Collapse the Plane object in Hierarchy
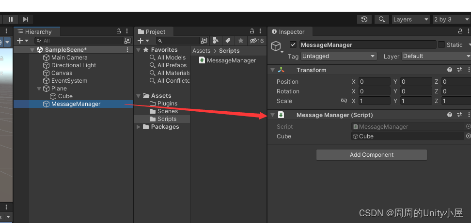 40,89
